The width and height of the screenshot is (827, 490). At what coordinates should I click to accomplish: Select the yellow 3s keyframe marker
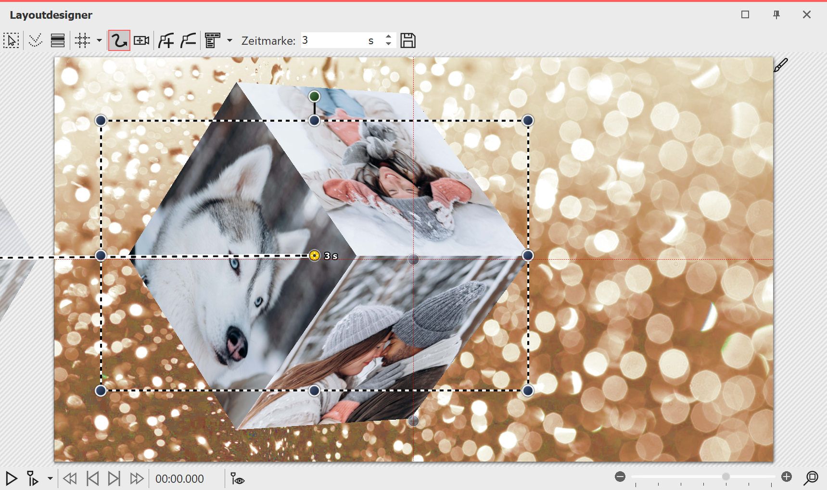pos(315,256)
